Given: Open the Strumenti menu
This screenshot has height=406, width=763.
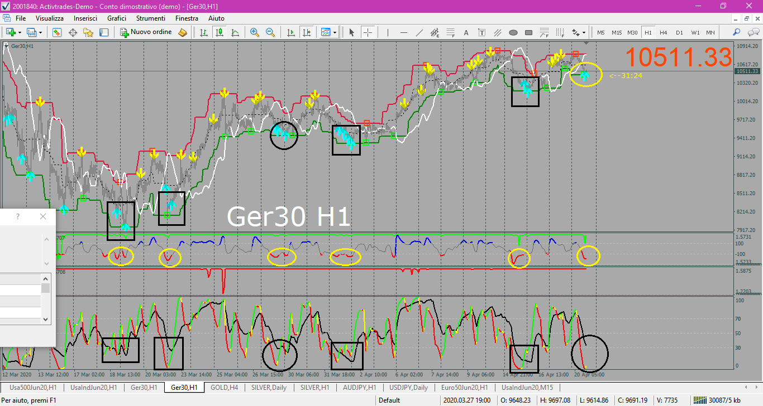Looking at the screenshot, I should [x=150, y=18].
